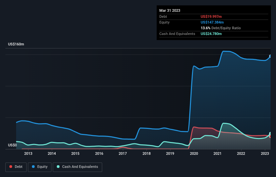Viewport: 276px width, 177px height.
Task: Select the 2016 x-axis label
Action: pos(99,153)
